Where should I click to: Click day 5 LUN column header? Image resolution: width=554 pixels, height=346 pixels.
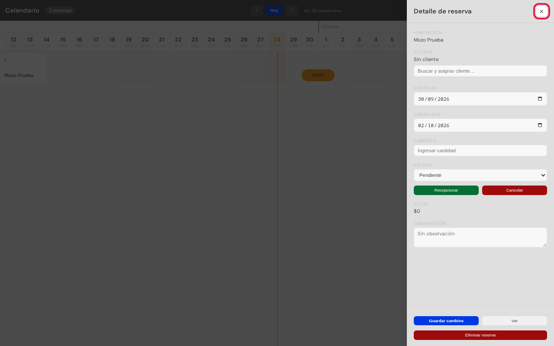392,42
